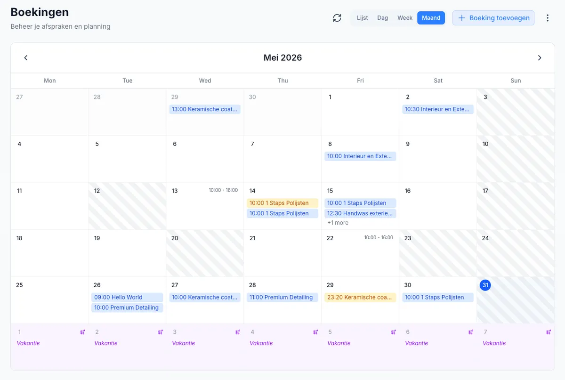Open 10:00 Keramische coating booking on May 27
This screenshot has width=565, height=380.
[x=205, y=298]
